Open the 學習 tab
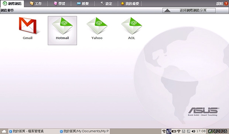Screen dimensions: 229x134 (x=59, y=3)
